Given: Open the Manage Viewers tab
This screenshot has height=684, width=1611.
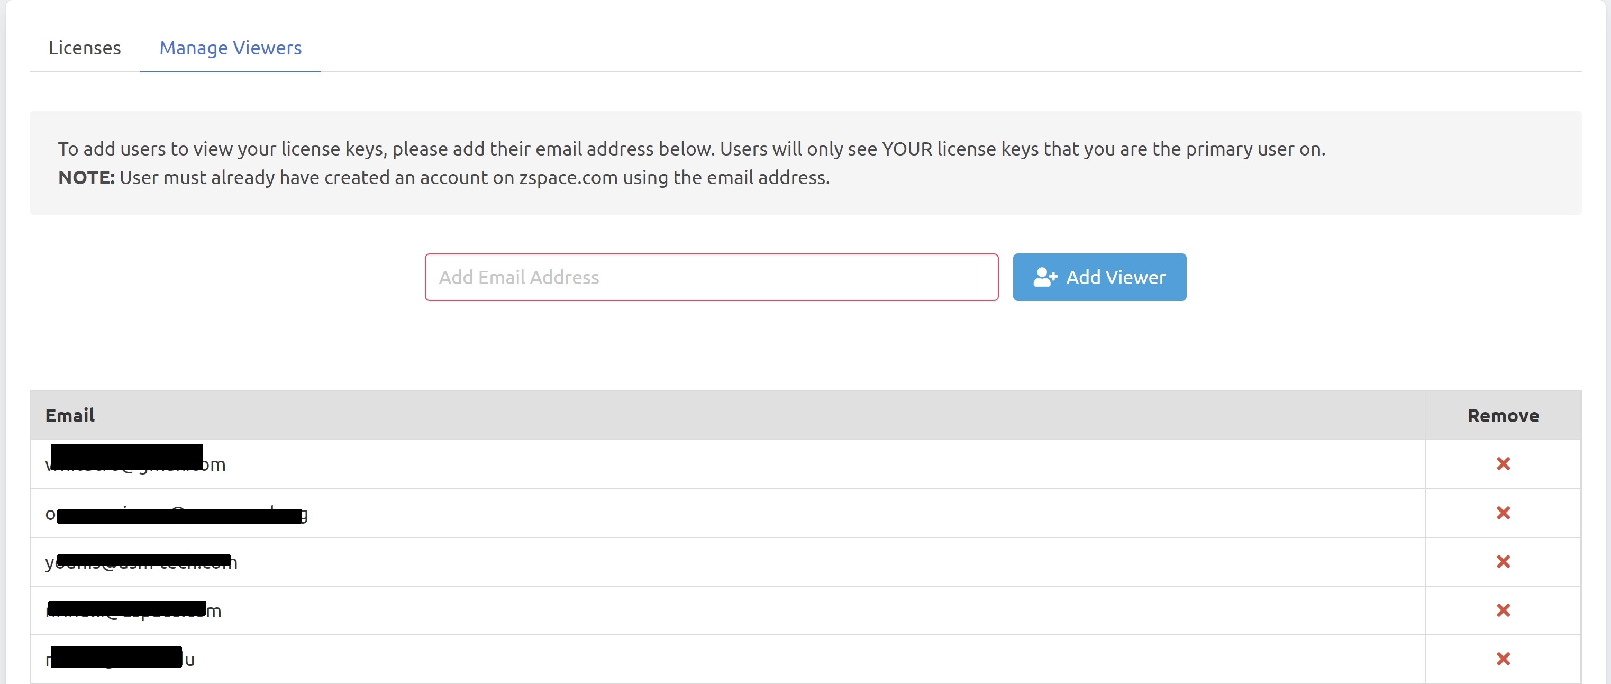Looking at the screenshot, I should pos(230,48).
